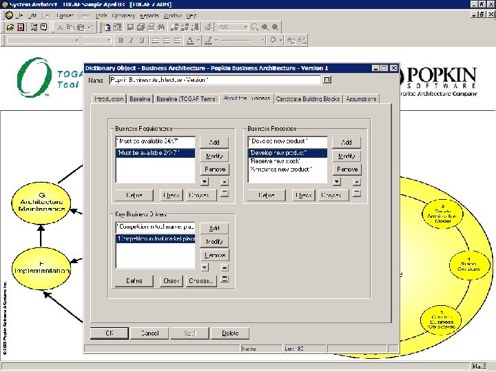Click the Print toolbar icon

208,27
